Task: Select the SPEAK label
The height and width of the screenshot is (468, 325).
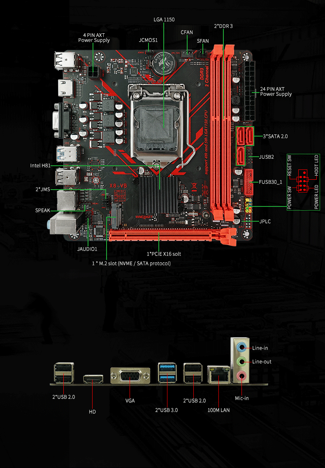Action: tap(43, 211)
